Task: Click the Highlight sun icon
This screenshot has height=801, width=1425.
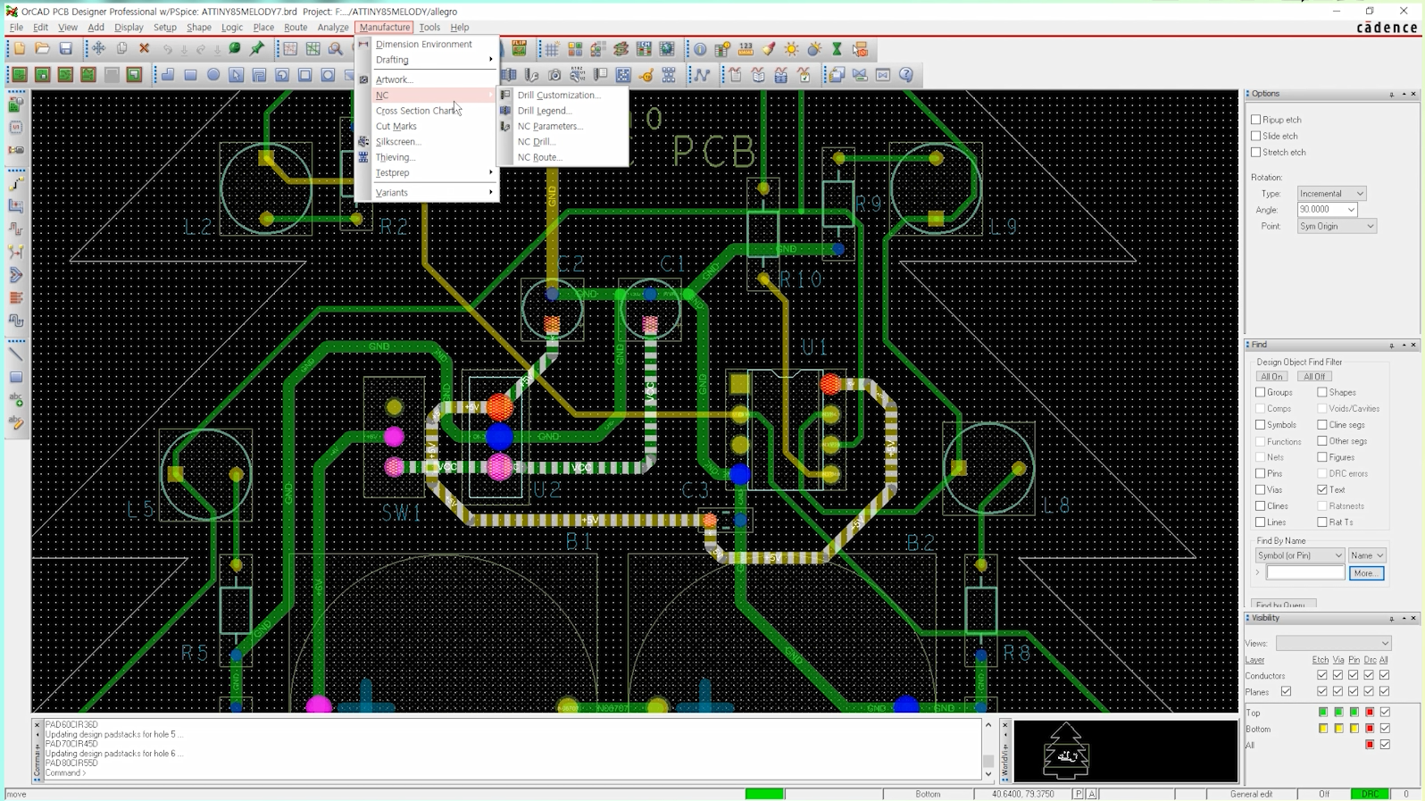Action: point(791,48)
